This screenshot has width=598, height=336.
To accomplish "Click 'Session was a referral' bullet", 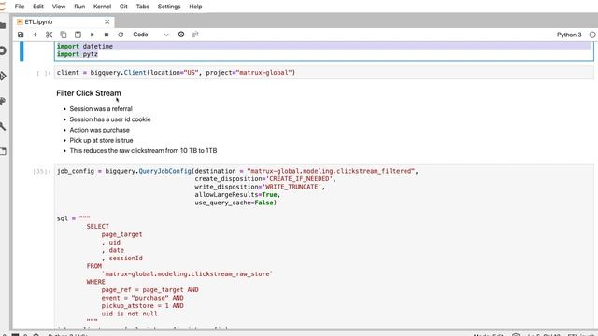I will (101, 109).
